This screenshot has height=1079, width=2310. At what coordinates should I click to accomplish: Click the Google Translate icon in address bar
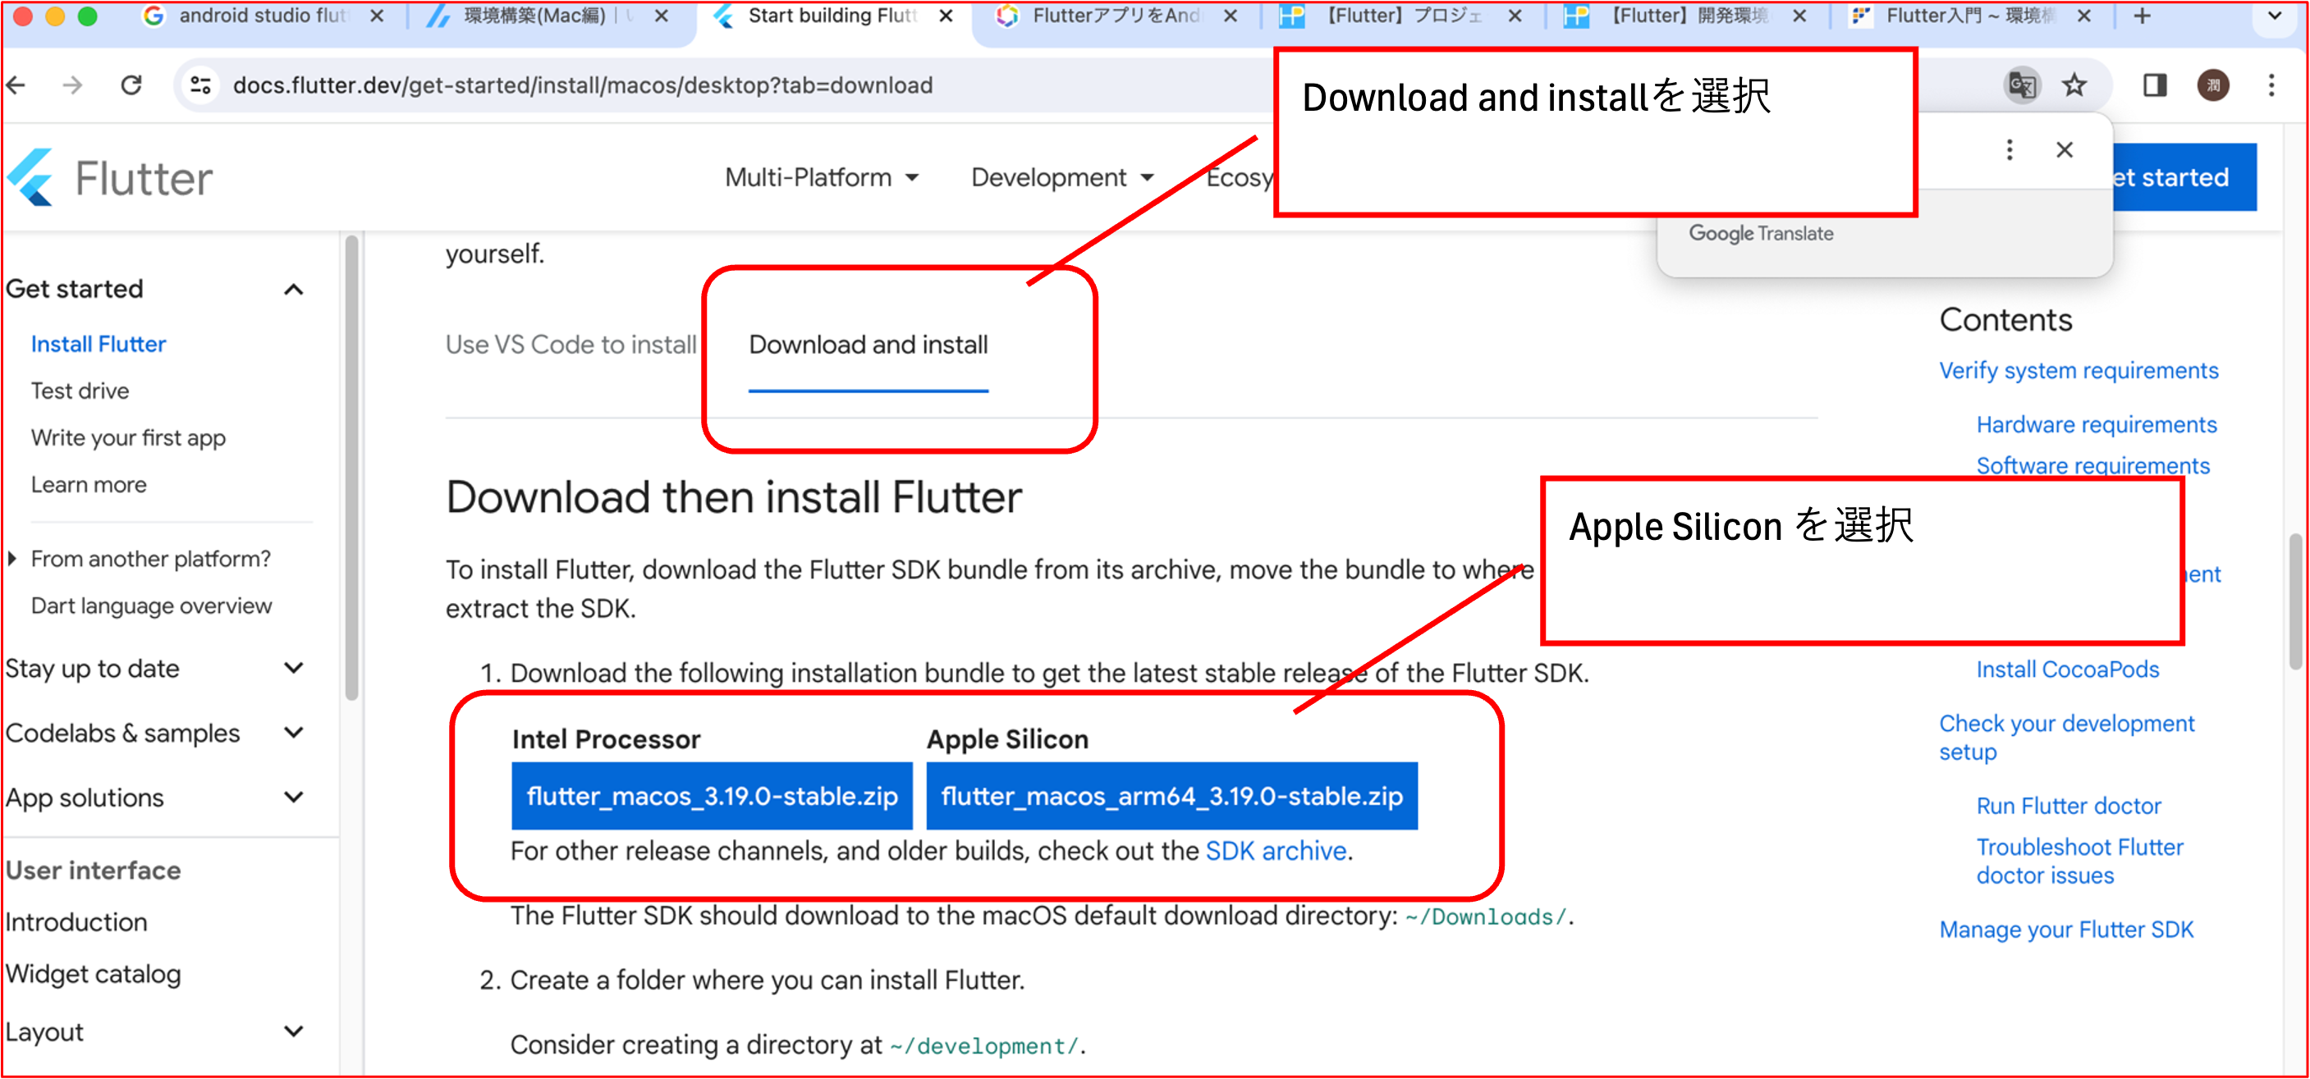point(2021,85)
